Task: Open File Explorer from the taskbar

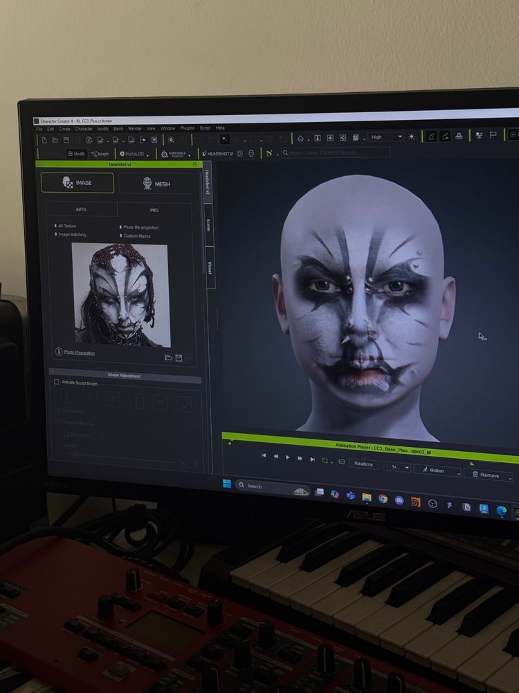Action: click(367, 497)
